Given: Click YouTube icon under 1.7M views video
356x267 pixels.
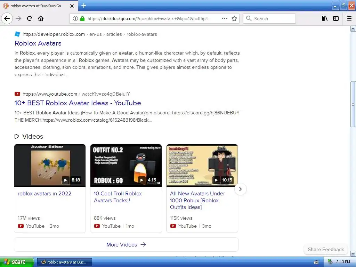Looking at the screenshot, I should pyautogui.click(x=21, y=226).
